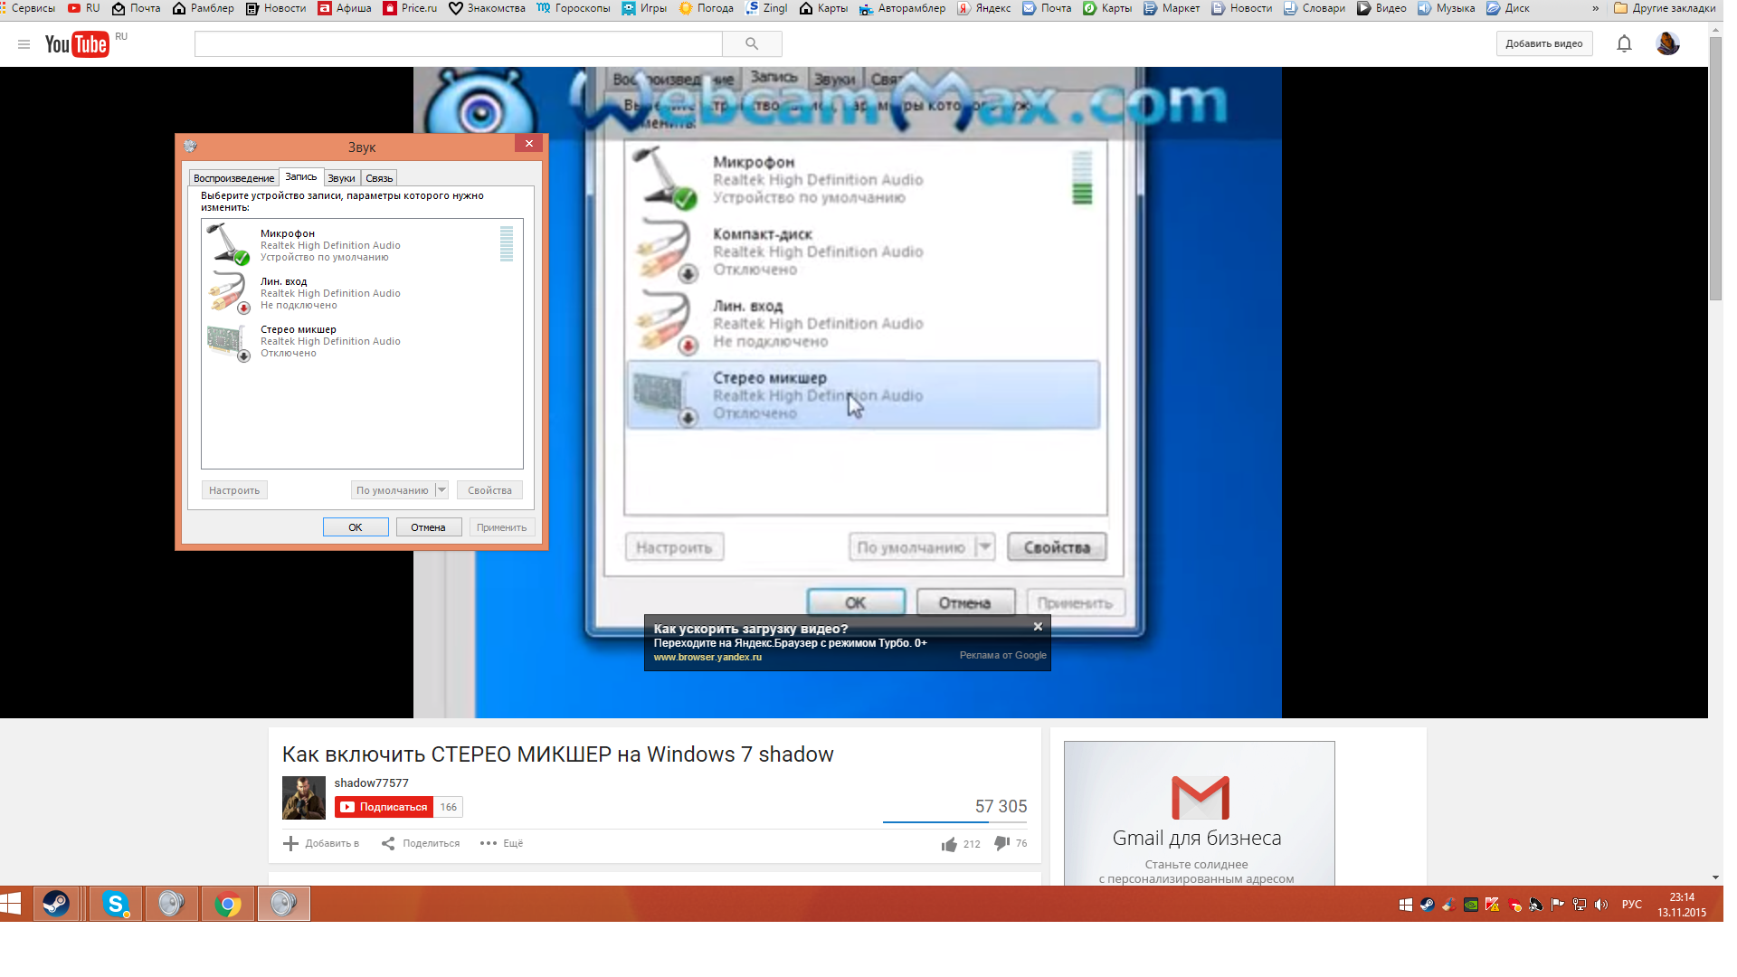The width and height of the screenshot is (1737, 977).
Task: Select Лин. вход device in Звук dialog
Action: [x=362, y=293]
